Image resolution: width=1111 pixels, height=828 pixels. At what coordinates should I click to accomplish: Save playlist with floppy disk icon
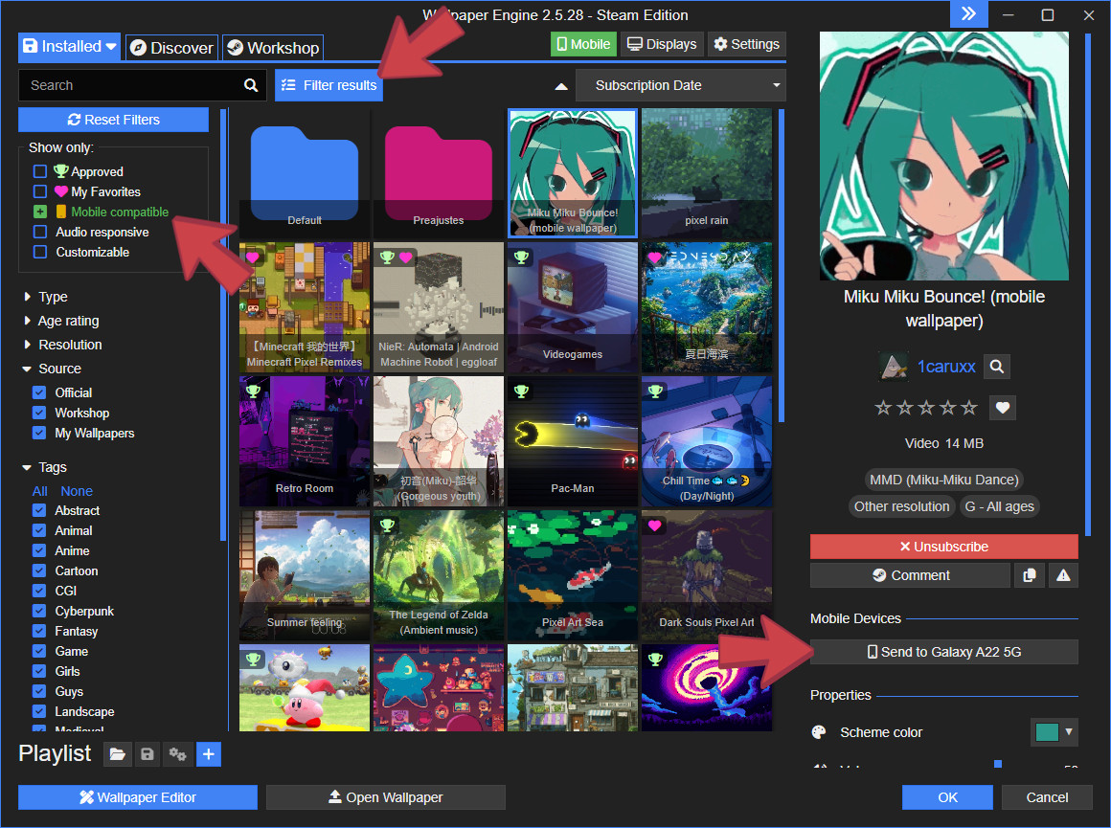click(147, 754)
